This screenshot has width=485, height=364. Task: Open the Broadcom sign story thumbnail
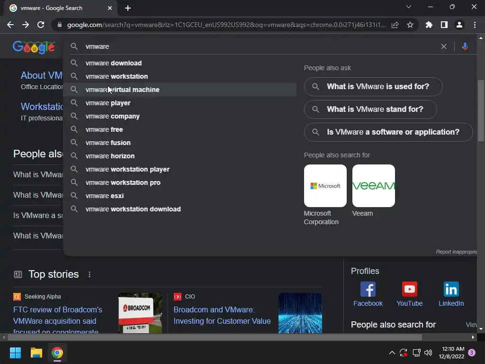(140, 313)
